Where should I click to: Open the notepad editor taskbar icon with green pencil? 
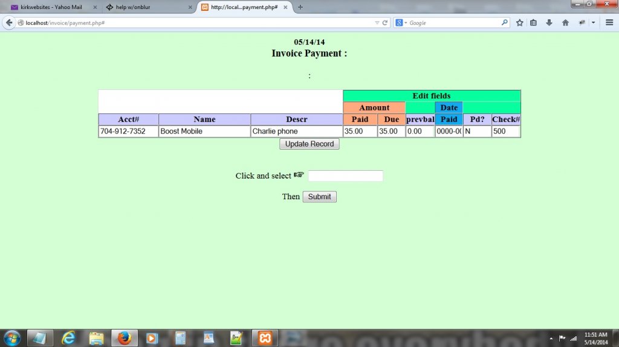click(236, 338)
